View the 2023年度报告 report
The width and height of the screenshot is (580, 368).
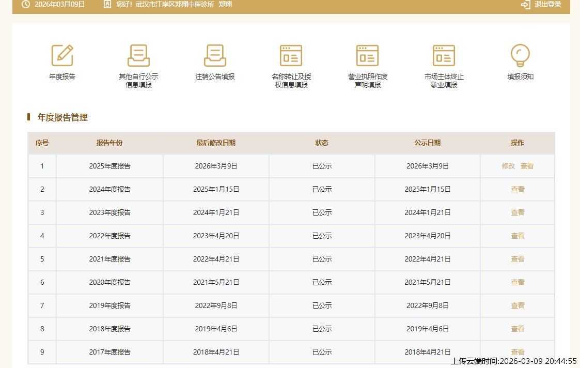[x=518, y=212]
